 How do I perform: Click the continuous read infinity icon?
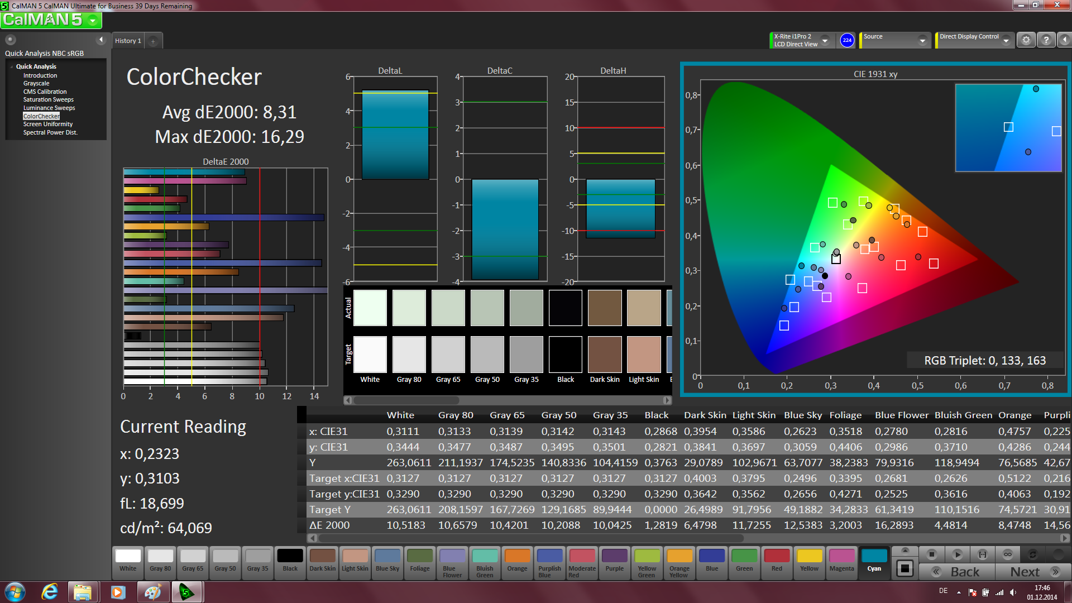1008,554
